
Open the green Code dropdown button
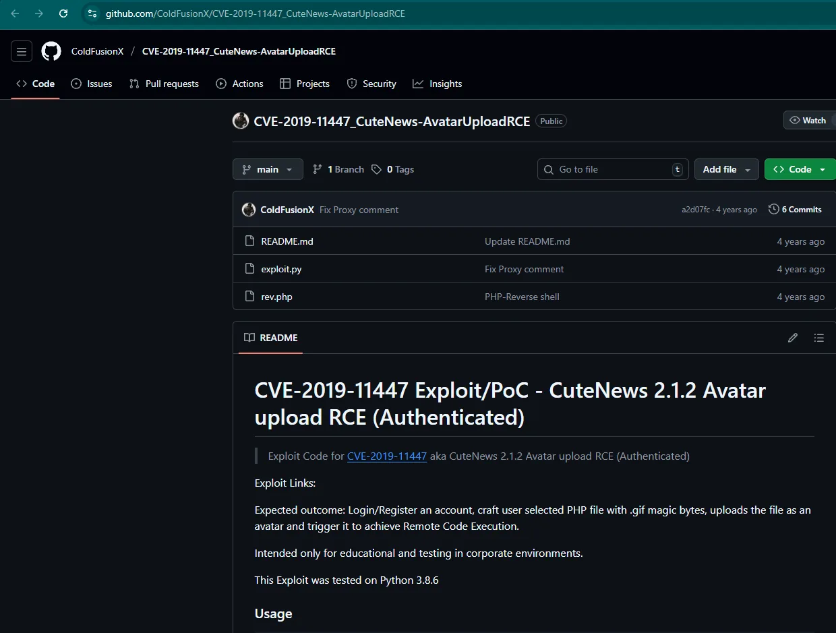pos(800,169)
